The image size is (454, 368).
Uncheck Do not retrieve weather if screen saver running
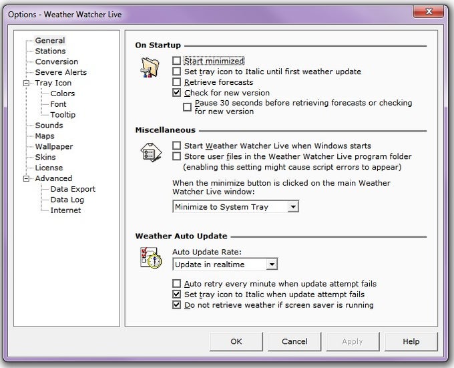177,305
